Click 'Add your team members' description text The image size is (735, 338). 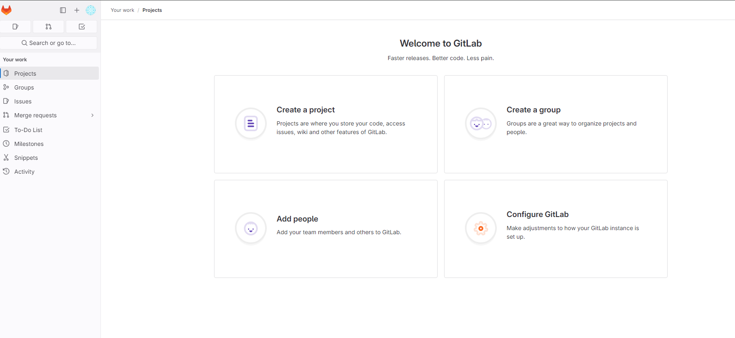339,232
